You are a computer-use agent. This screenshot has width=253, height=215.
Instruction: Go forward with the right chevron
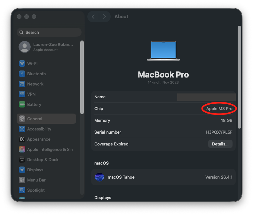[105, 17]
